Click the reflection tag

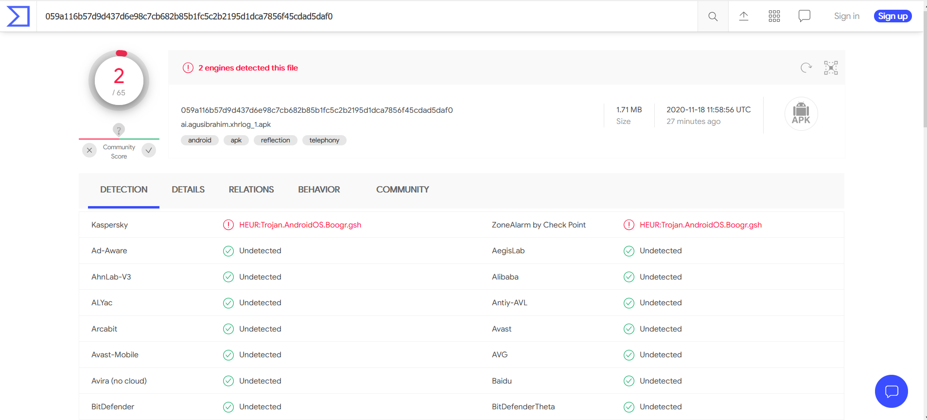click(x=276, y=140)
